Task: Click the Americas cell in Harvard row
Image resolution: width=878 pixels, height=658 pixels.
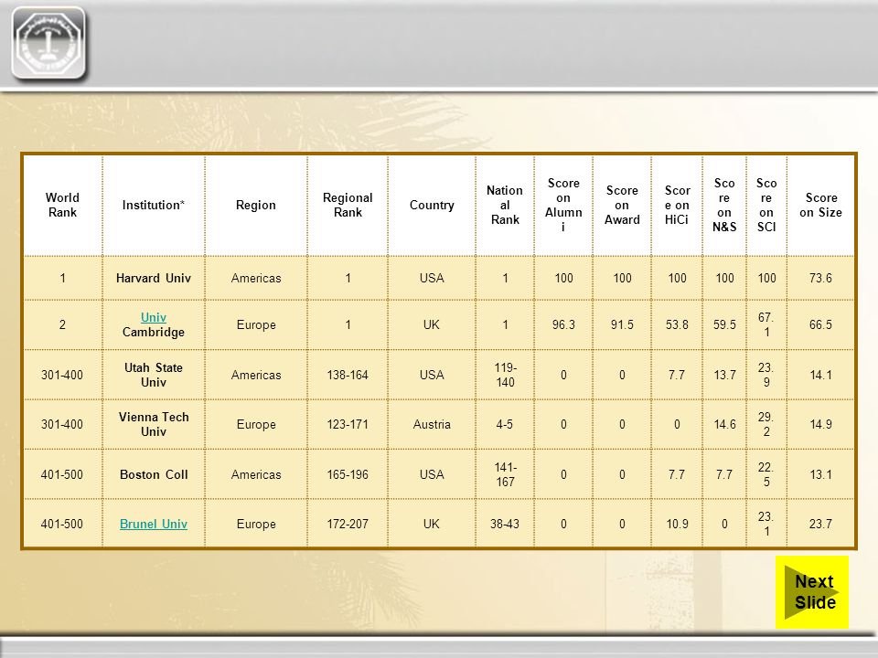Action: (256, 278)
